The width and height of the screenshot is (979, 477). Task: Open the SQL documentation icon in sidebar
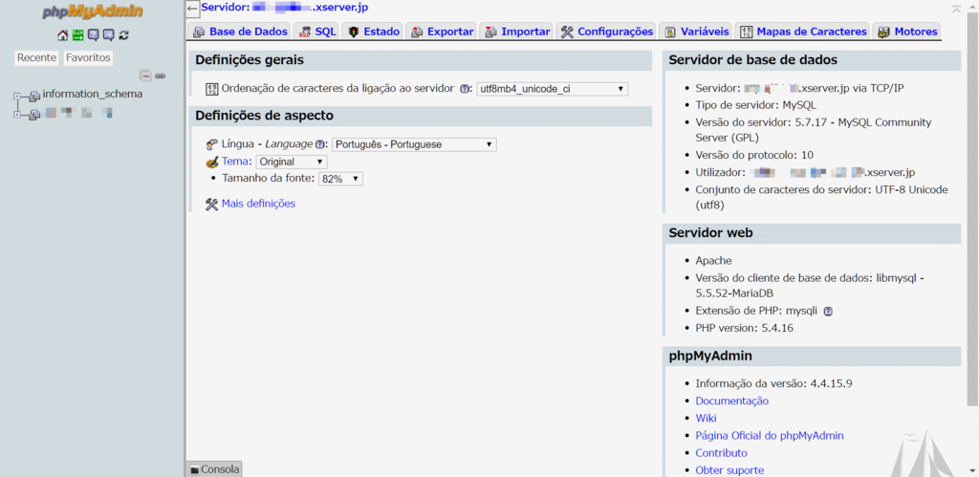(109, 35)
